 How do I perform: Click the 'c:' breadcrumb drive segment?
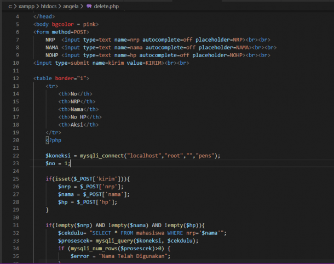(x=10, y=7)
